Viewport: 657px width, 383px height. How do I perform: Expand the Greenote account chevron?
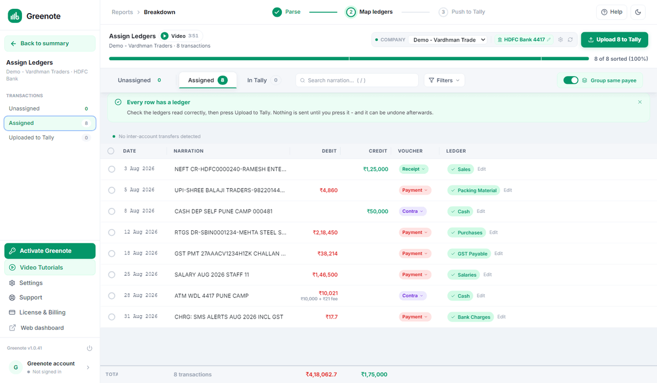(88, 368)
